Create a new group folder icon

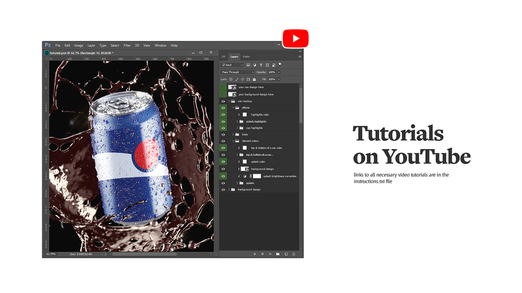(278, 254)
